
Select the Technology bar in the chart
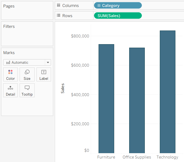[168, 92]
